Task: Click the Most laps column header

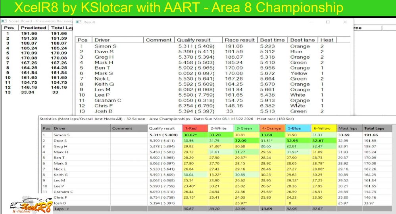Action: pos(348,128)
